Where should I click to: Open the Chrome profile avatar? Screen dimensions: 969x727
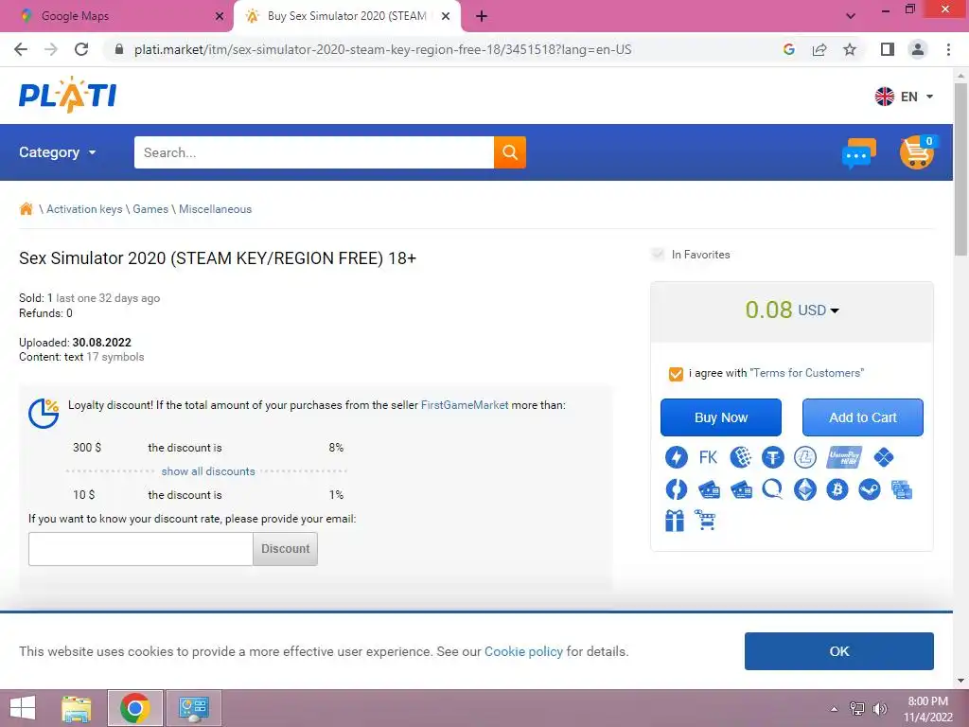point(918,49)
